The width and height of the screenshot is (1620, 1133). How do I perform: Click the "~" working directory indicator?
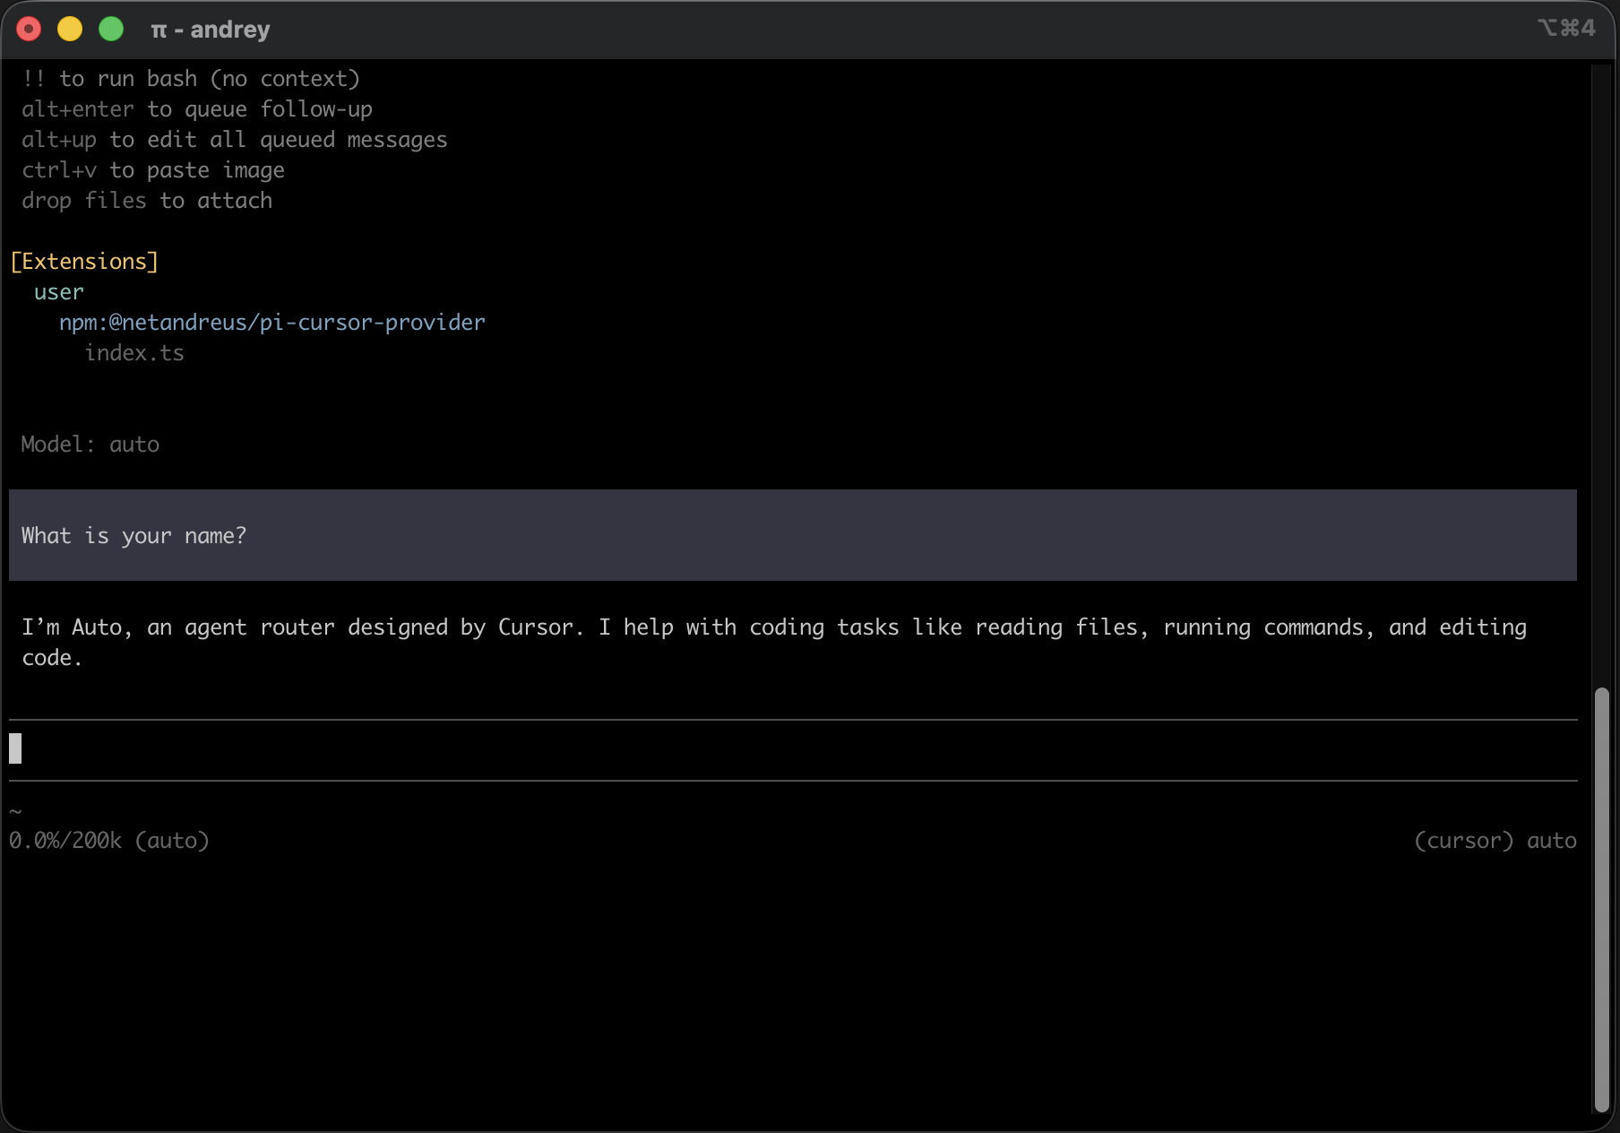point(15,812)
